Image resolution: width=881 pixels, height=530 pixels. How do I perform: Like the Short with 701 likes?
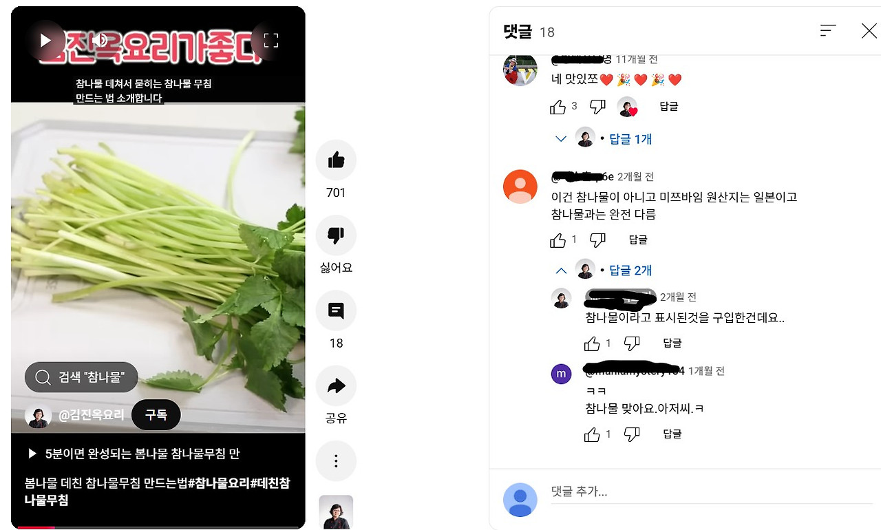coord(336,160)
